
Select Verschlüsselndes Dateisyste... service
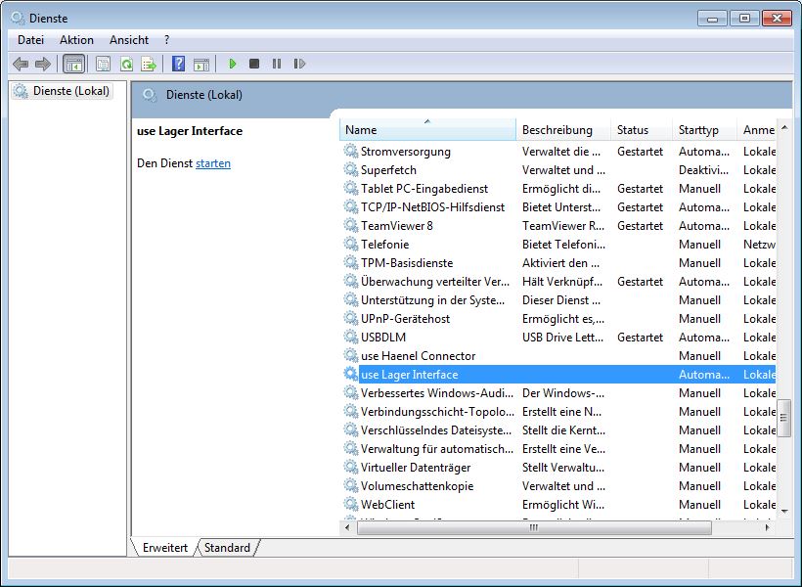[436, 429]
